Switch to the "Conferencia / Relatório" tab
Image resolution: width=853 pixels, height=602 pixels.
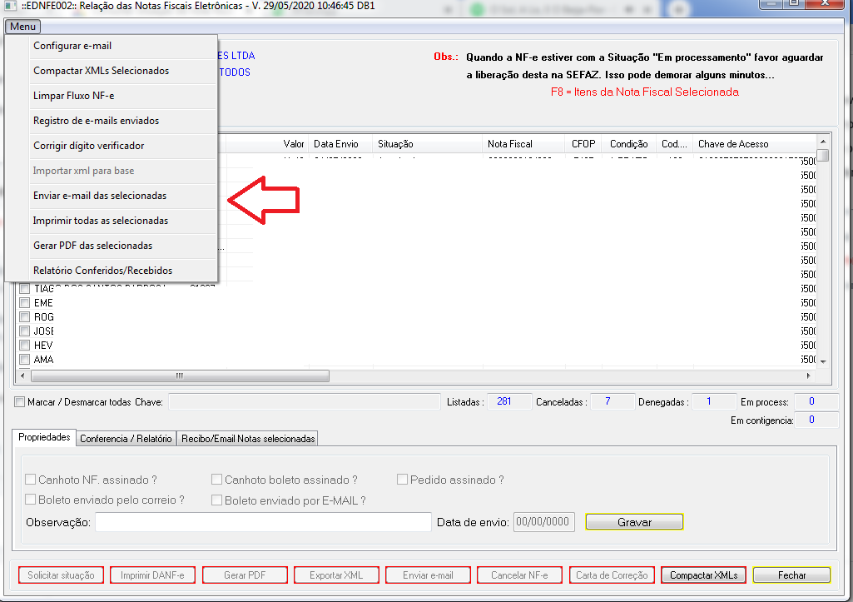coord(126,439)
